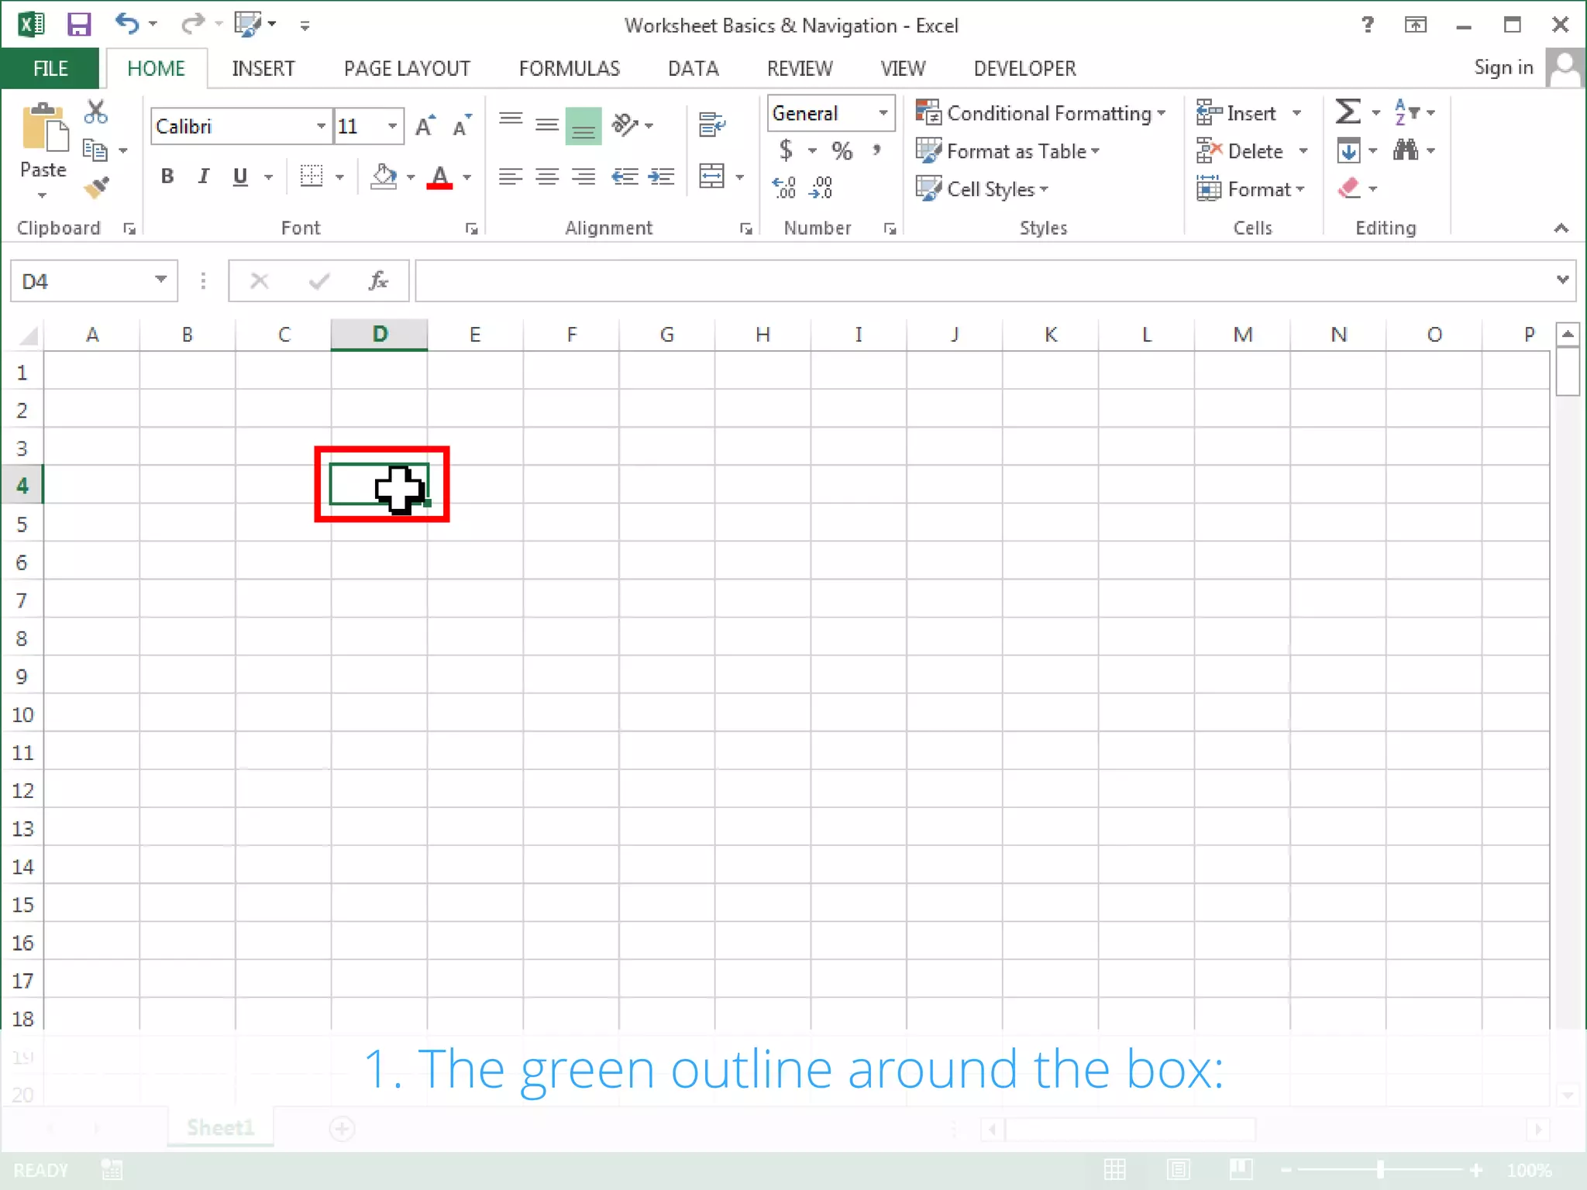
Task: Toggle Underline formatting
Action: [240, 177]
